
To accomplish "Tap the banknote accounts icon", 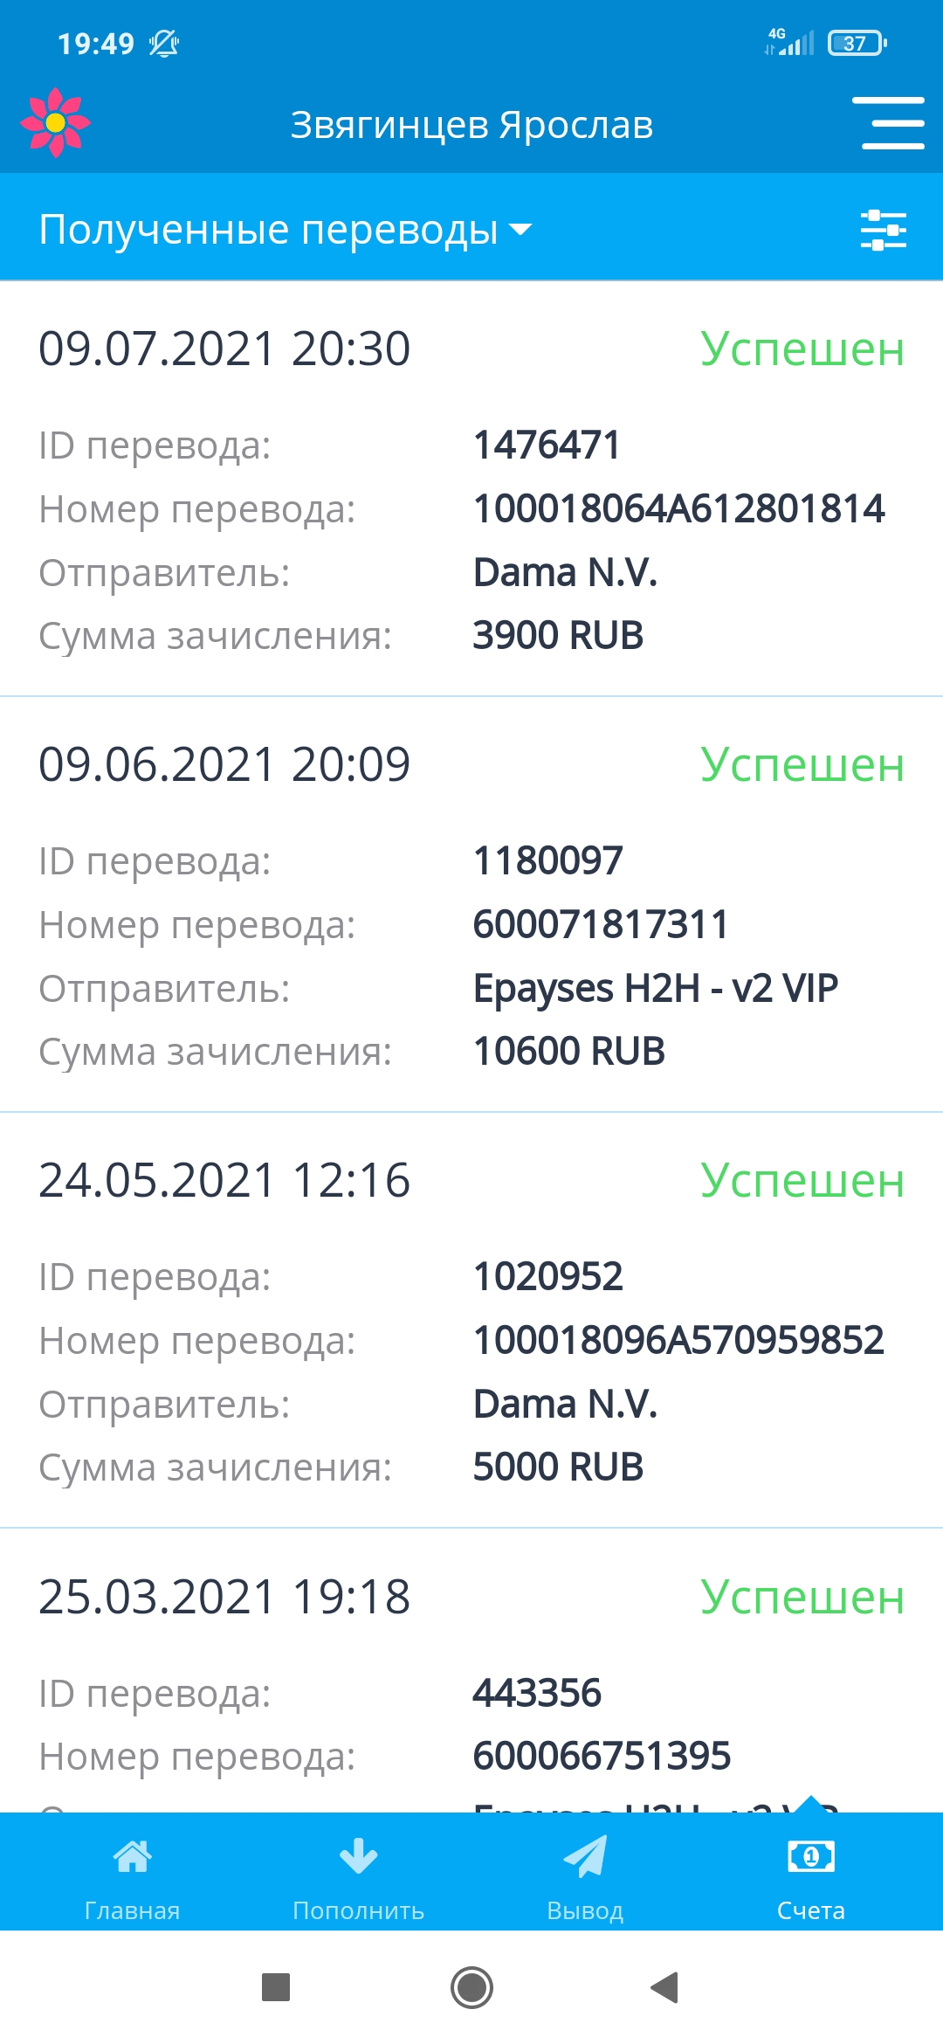I will point(810,1855).
